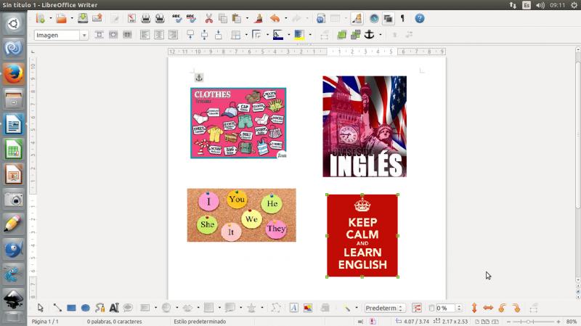Undo the last action
Viewport: 581px width, 326px height.
point(275,18)
